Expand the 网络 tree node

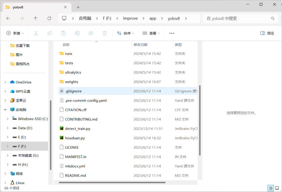(5, 174)
